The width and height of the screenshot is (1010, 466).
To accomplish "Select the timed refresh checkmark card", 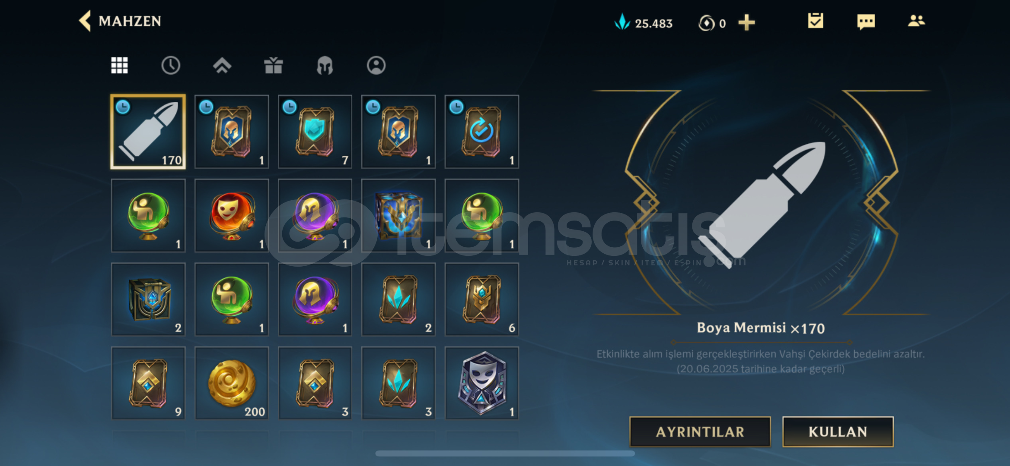I will point(482,132).
